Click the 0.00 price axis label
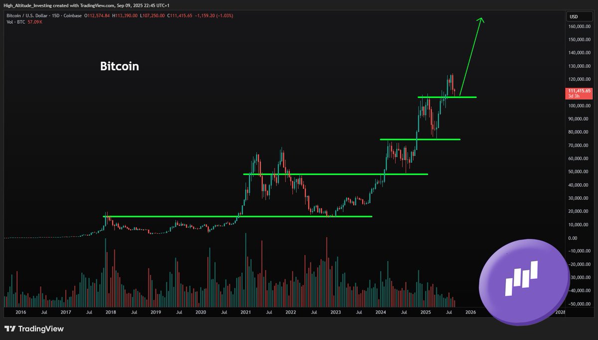The image size is (598, 340). [573, 238]
